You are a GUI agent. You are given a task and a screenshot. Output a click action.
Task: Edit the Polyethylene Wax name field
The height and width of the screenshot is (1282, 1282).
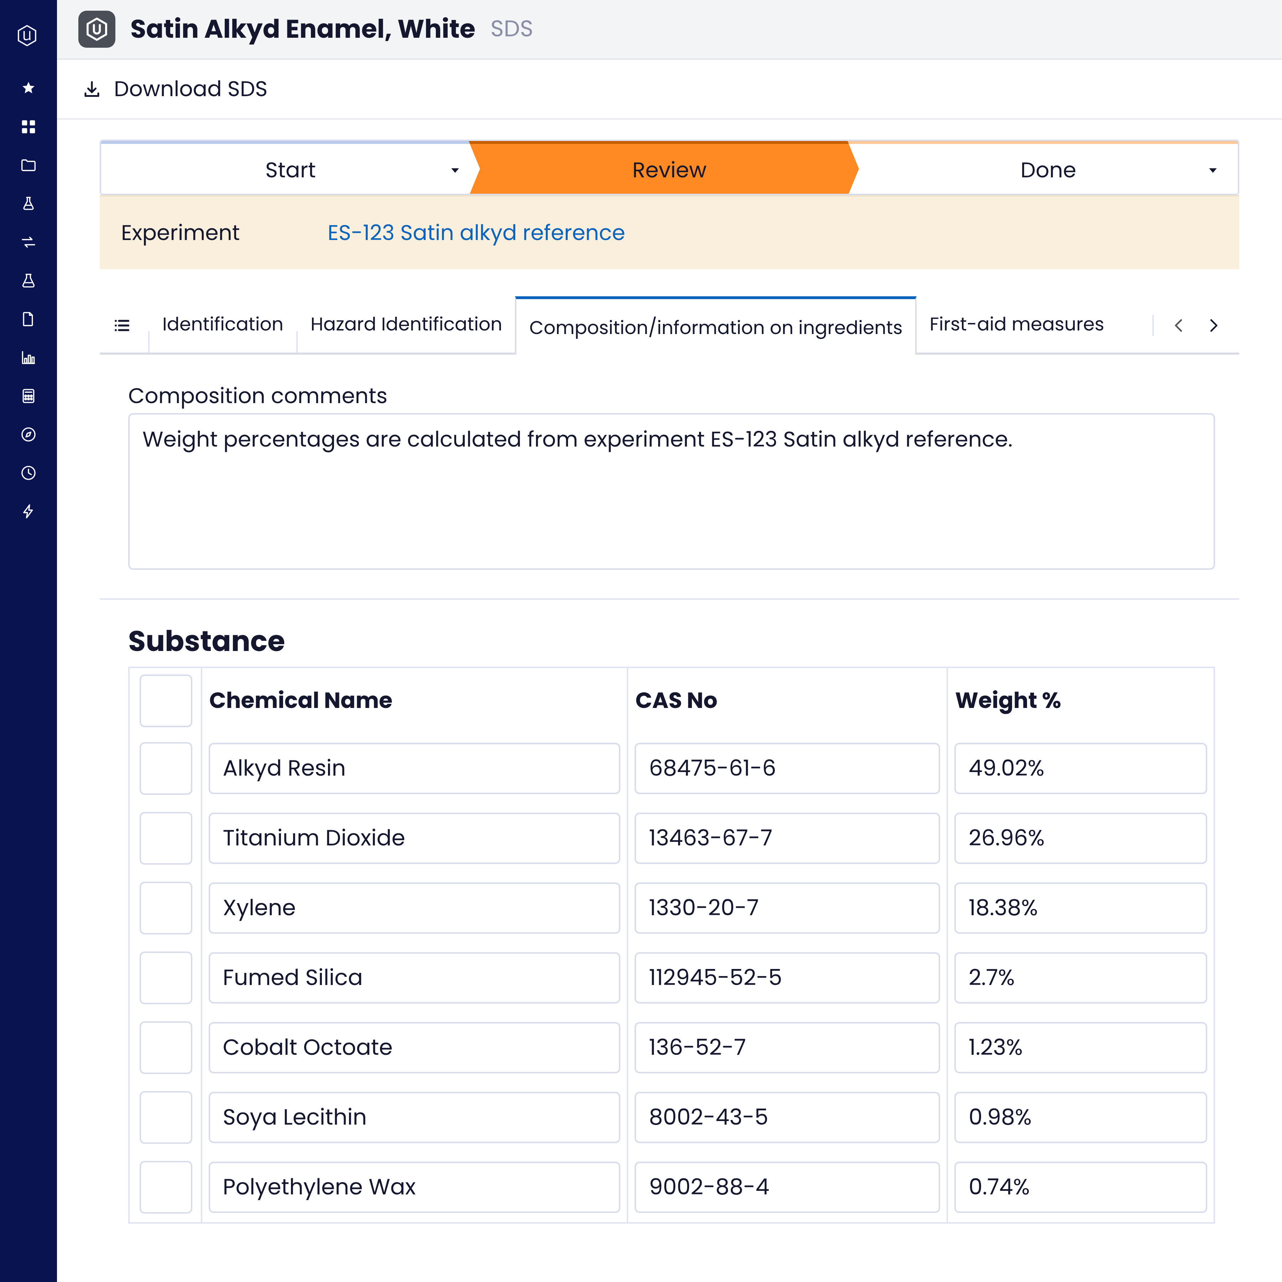tap(414, 1187)
